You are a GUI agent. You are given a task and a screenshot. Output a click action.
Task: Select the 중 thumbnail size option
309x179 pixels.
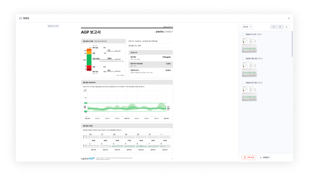pyautogui.click(x=280, y=27)
